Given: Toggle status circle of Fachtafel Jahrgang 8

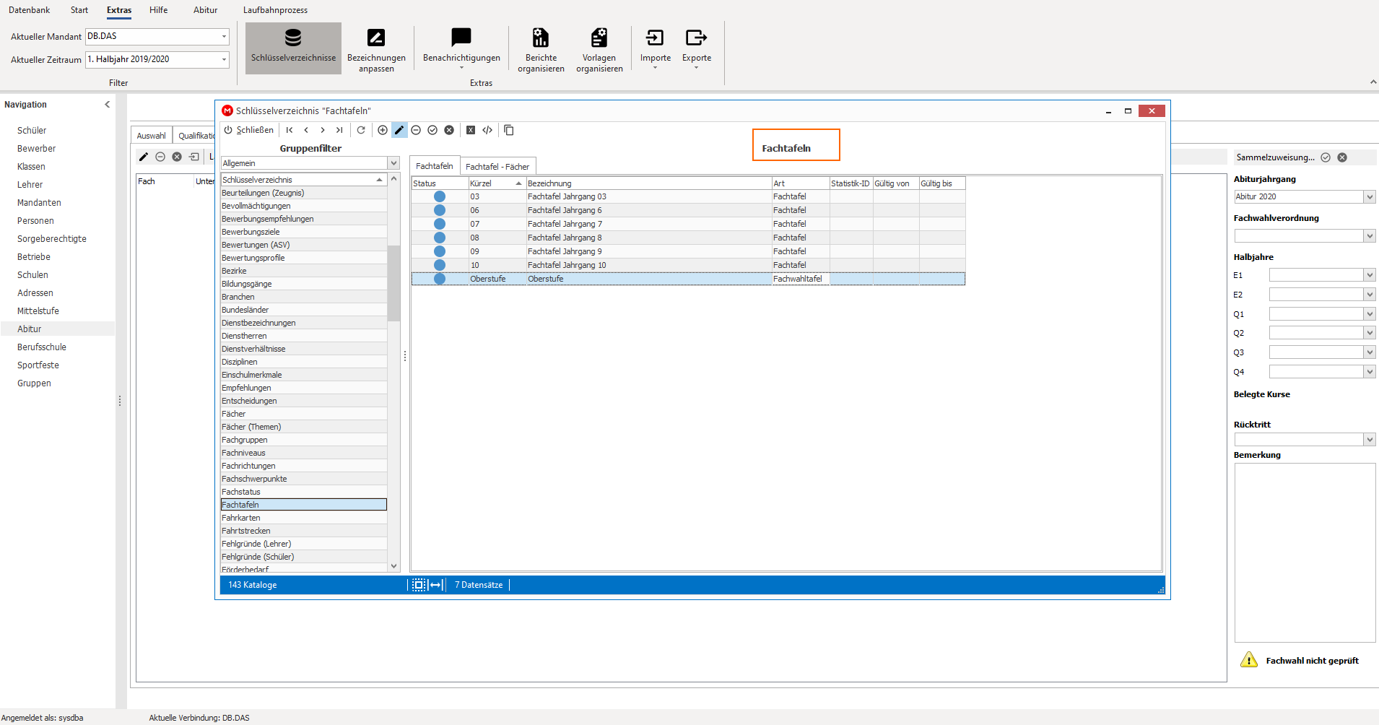Looking at the screenshot, I should point(440,238).
